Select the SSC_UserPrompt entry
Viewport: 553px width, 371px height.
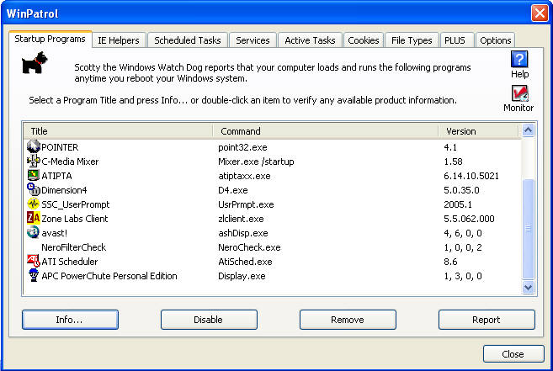(76, 204)
